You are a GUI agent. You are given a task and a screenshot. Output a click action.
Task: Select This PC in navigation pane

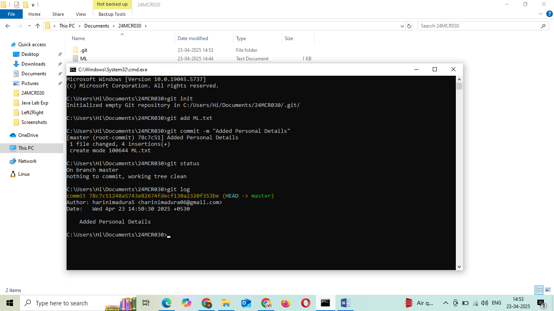[26, 148]
